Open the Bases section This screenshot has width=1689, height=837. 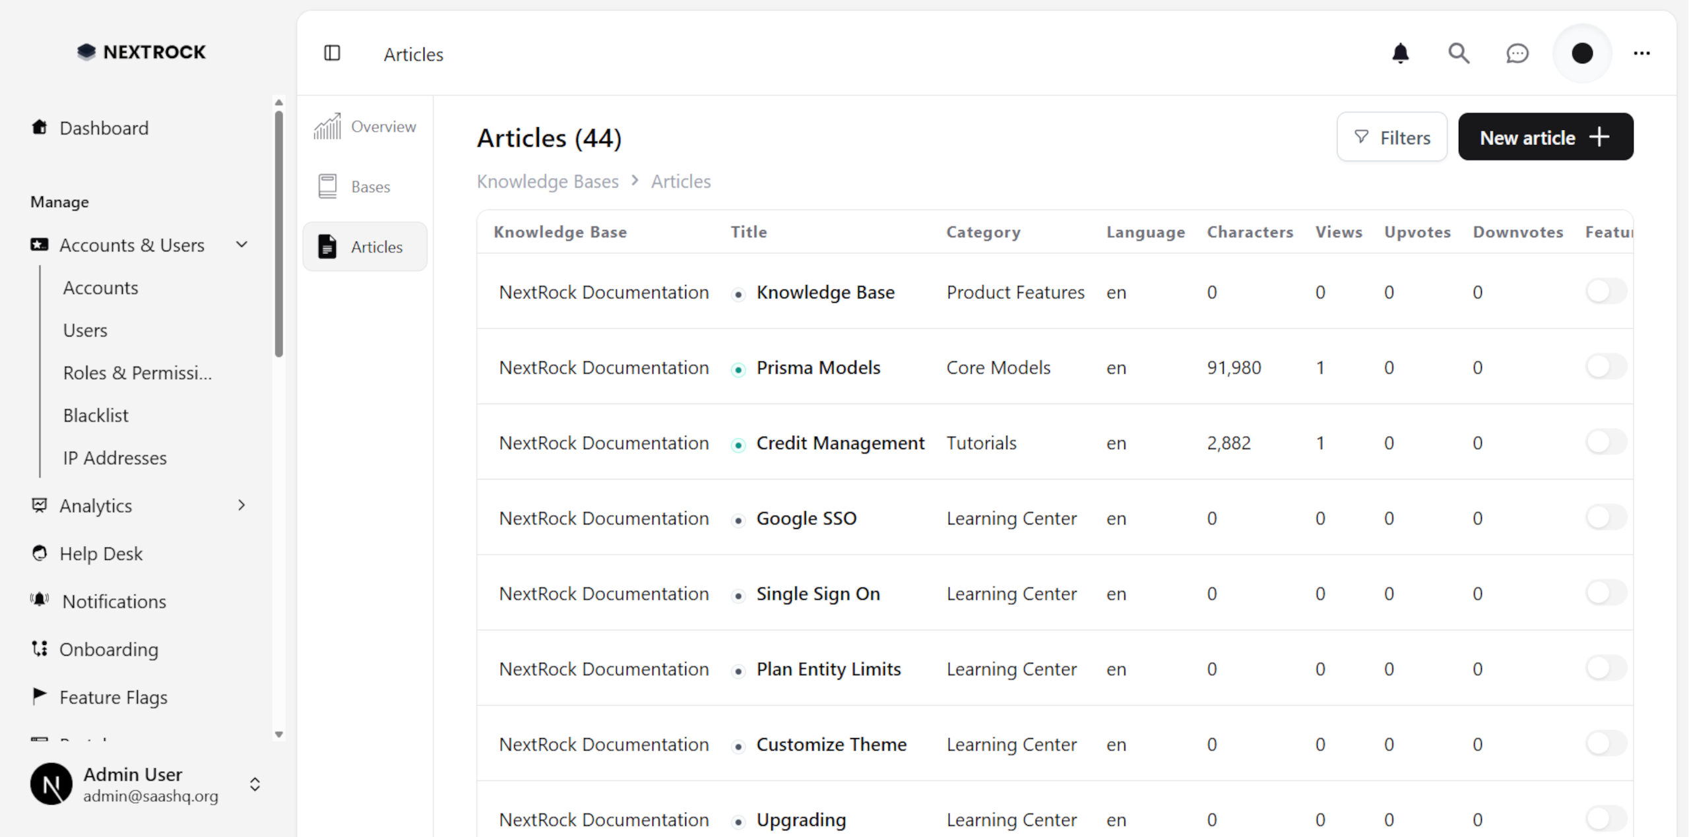(x=365, y=186)
